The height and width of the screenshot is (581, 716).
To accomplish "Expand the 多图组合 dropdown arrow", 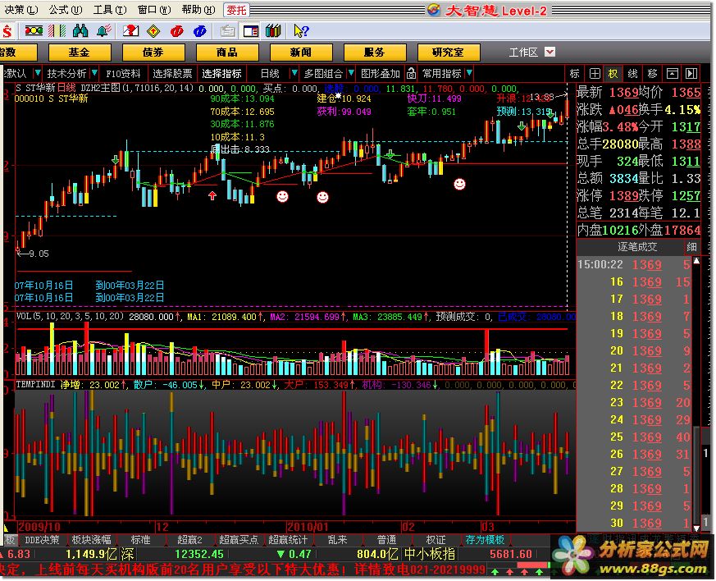I will click(351, 73).
